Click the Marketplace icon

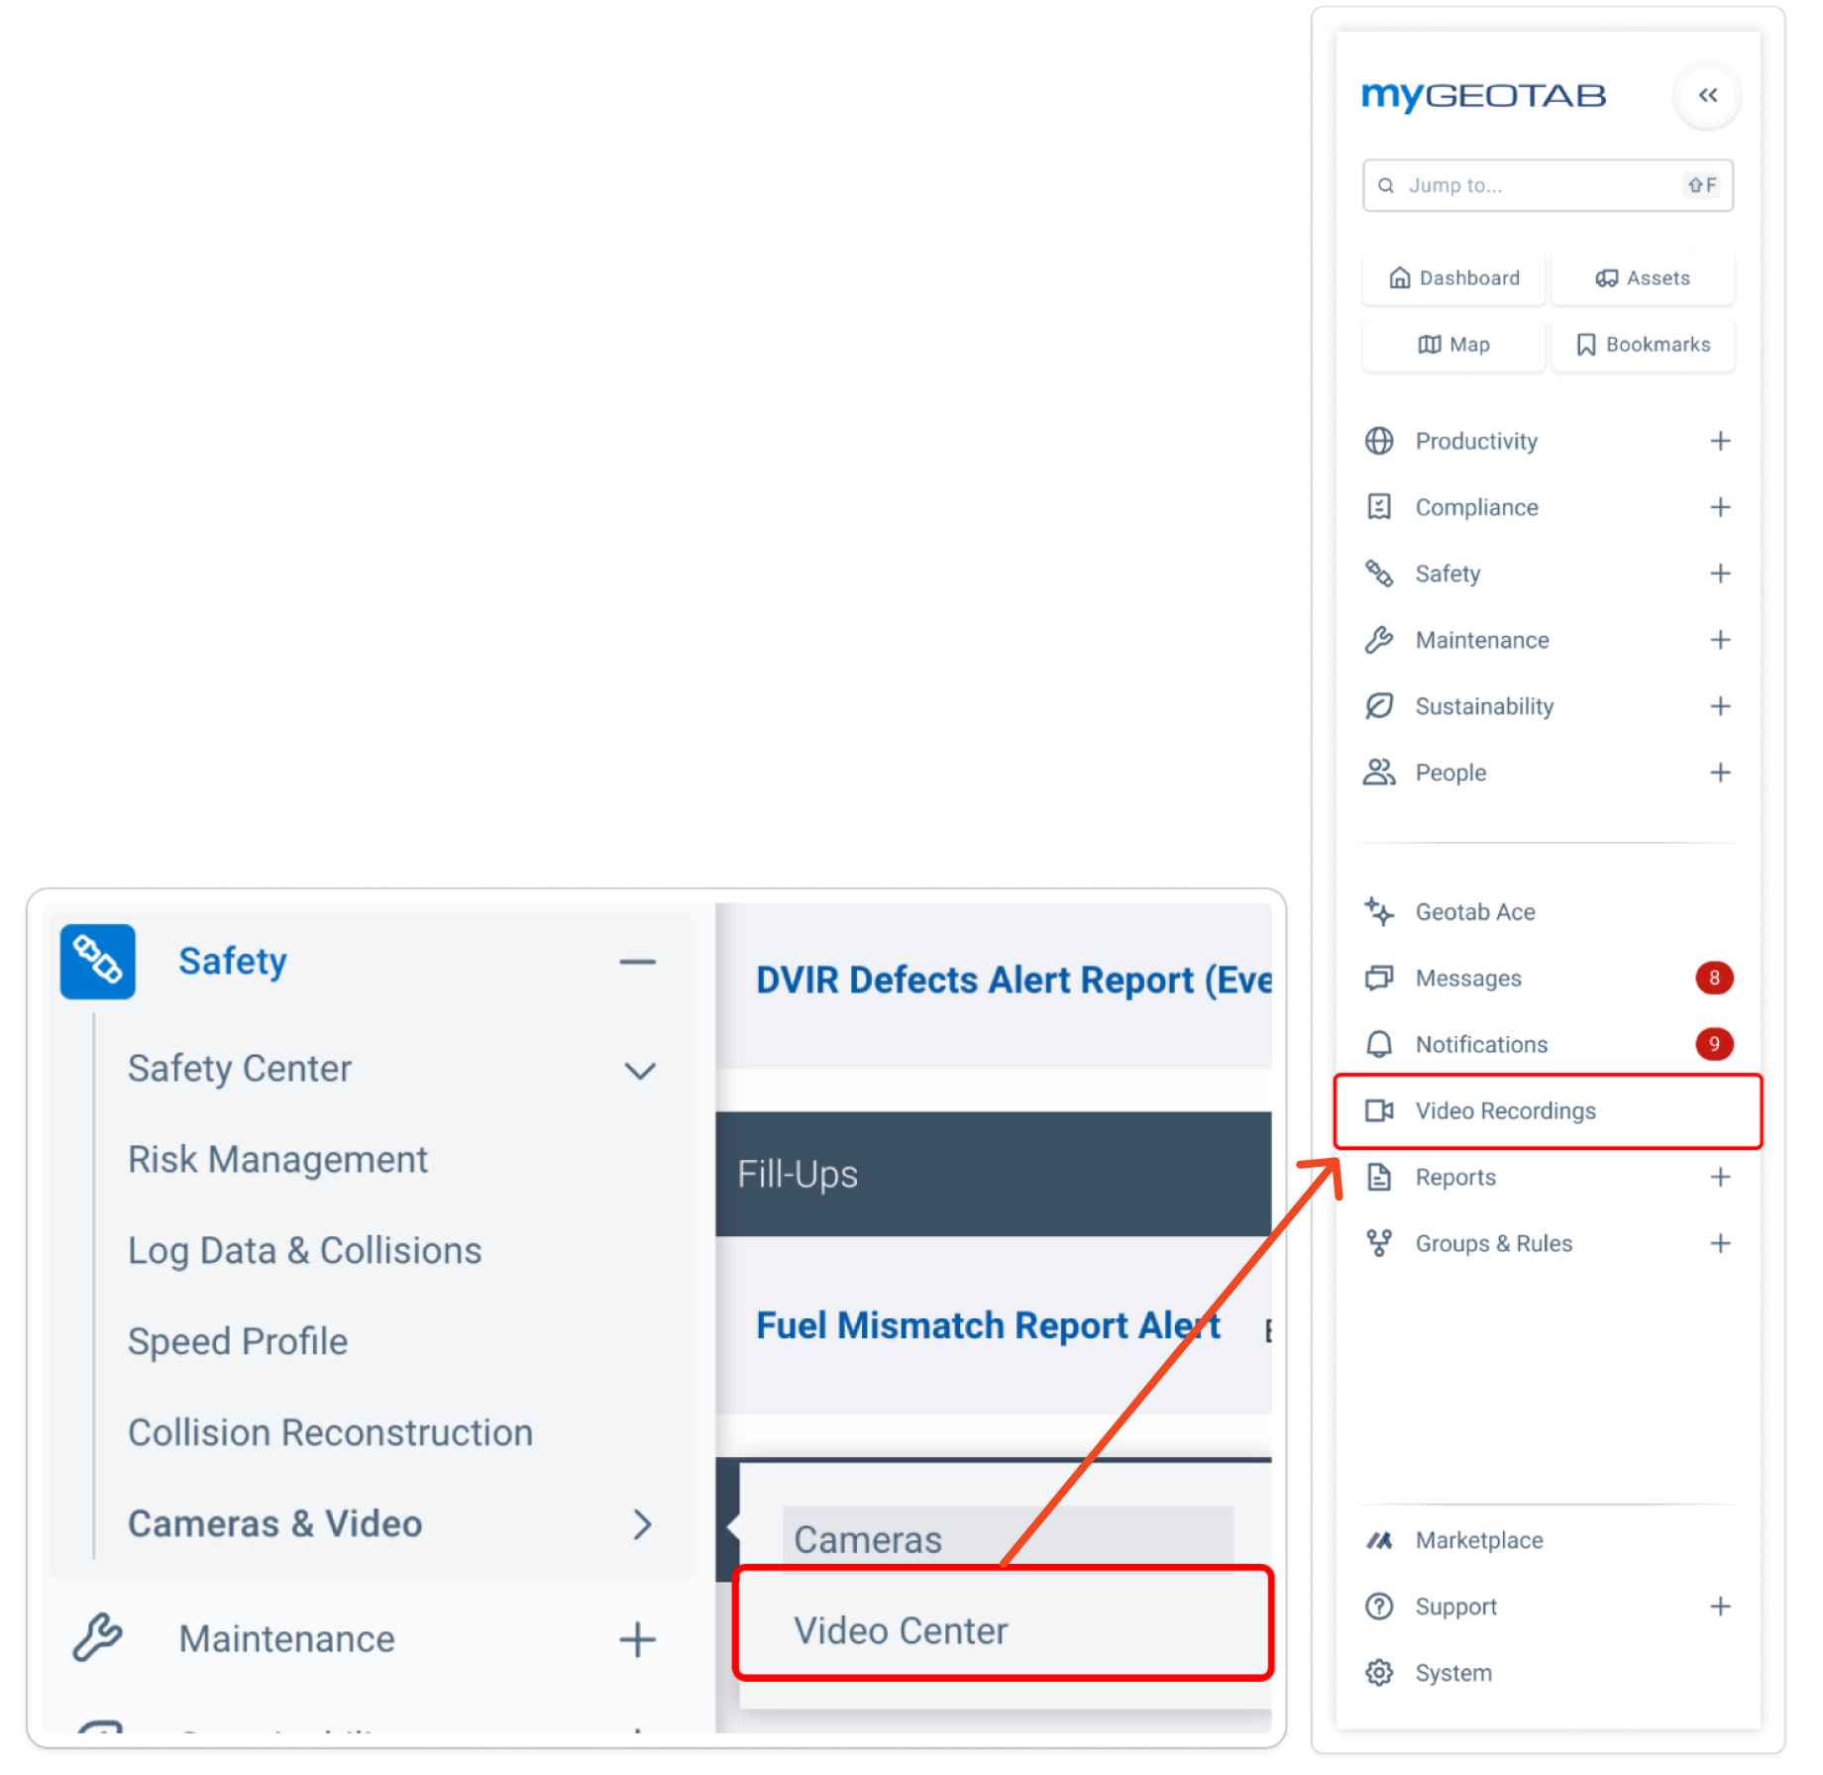click(x=1378, y=1540)
